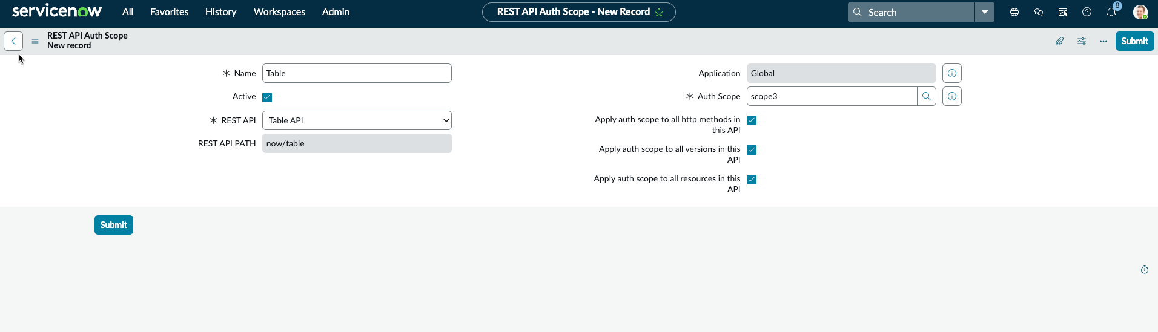
Task: Click the read-only Application field showing Global
Action: (x=841, y=73)
